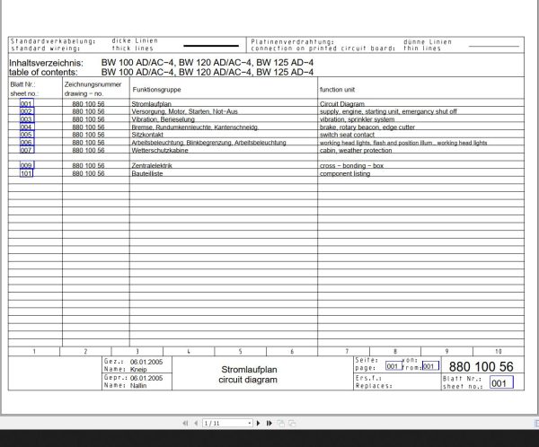539x447 pixels.
Task: Select the component listing text
Action: click(x=345, y=173)
